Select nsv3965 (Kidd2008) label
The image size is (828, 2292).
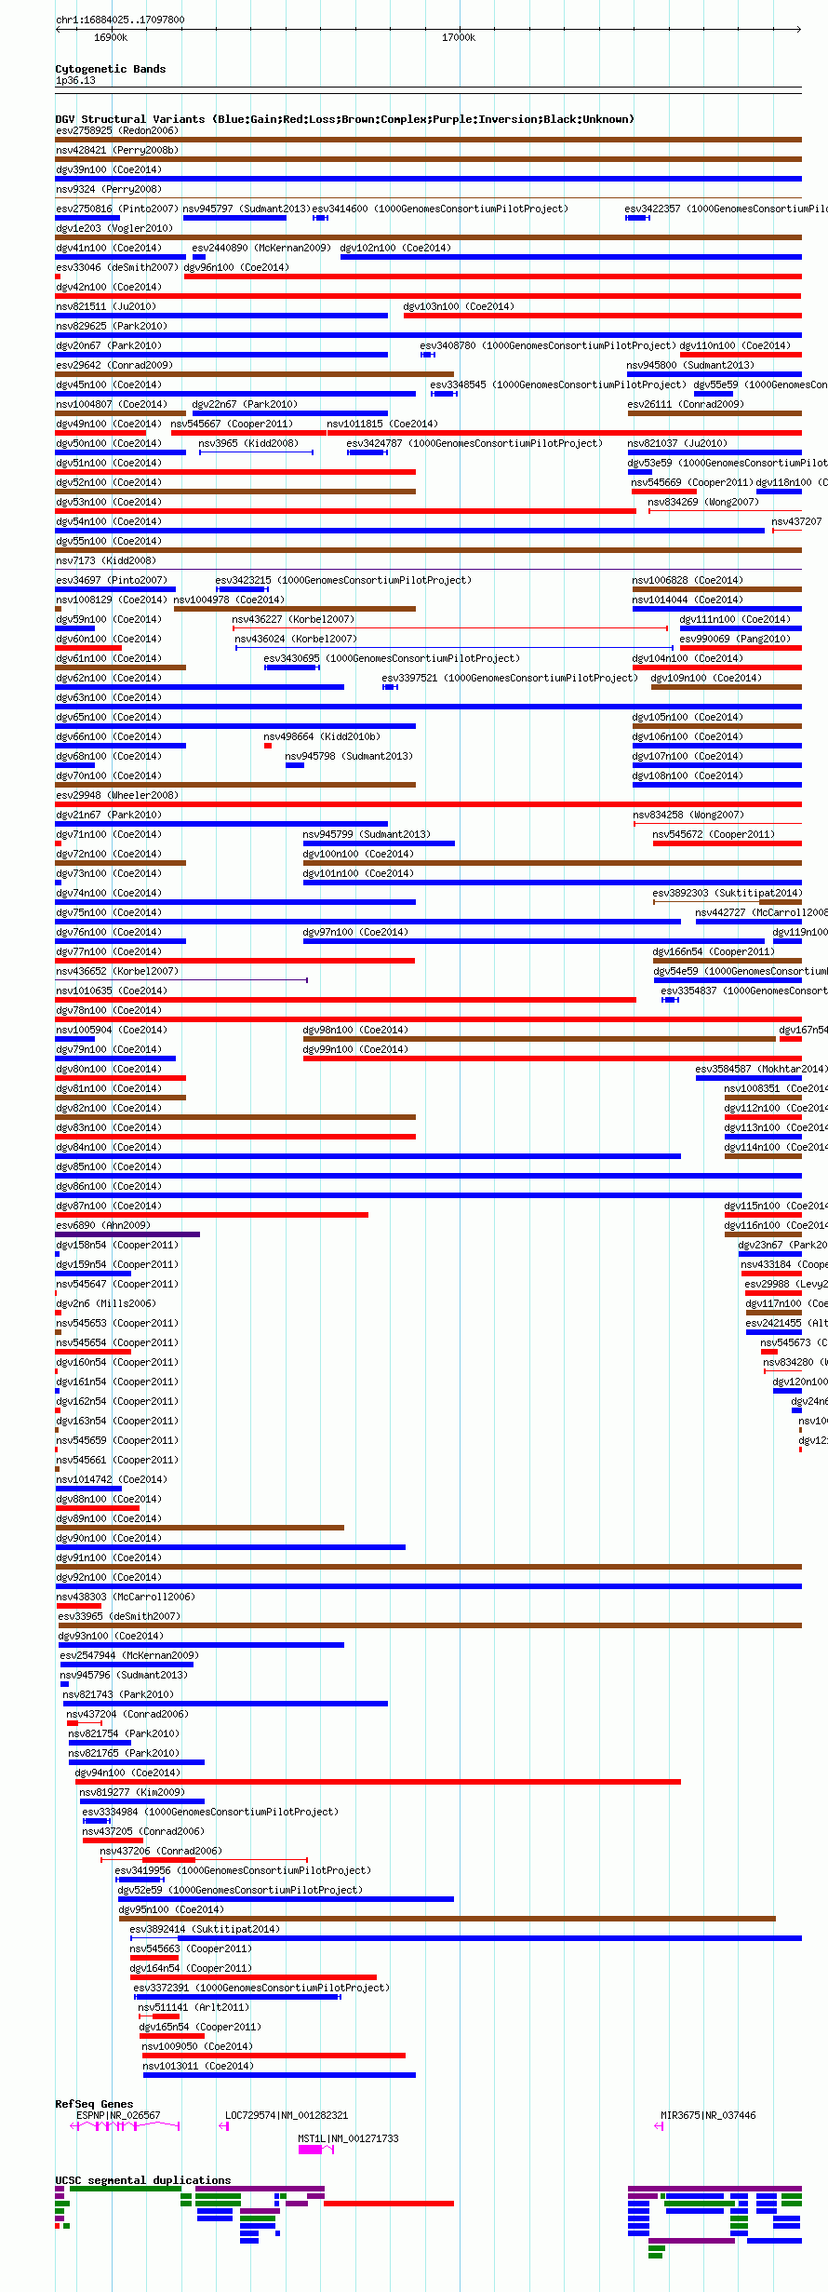click(248, 443)
